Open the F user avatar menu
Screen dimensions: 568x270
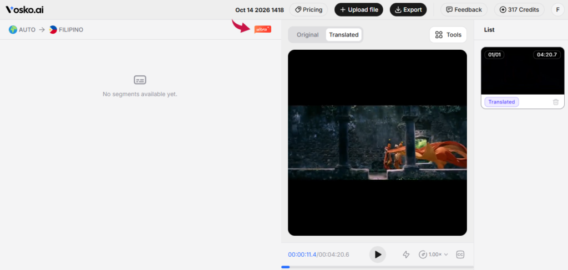coord(557,10)
